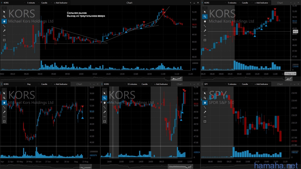
Task: Select arrow tool in 15 minutes KORS chart
Action: click(104, 112)
